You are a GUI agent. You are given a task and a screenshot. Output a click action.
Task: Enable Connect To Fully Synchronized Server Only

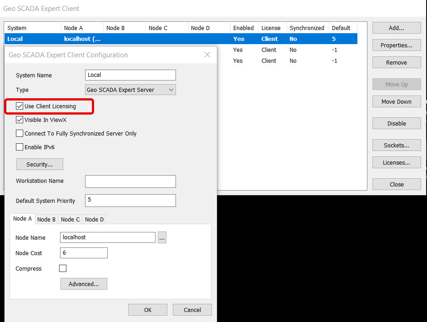pyautogui.click(x=20, y=133)
